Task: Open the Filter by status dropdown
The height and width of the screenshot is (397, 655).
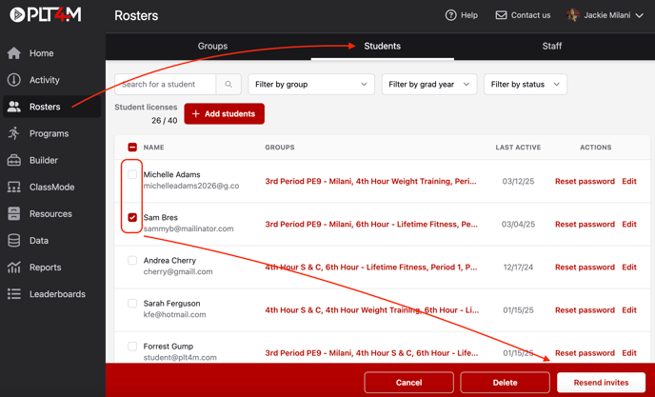Action: [x=525, y=85]
